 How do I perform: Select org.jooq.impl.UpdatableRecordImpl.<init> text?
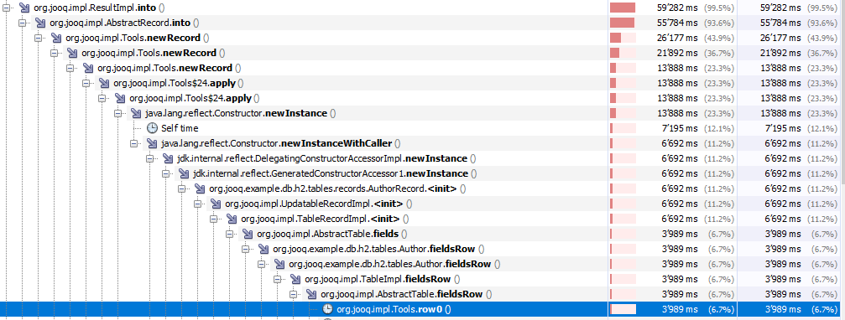pos(319,204)
